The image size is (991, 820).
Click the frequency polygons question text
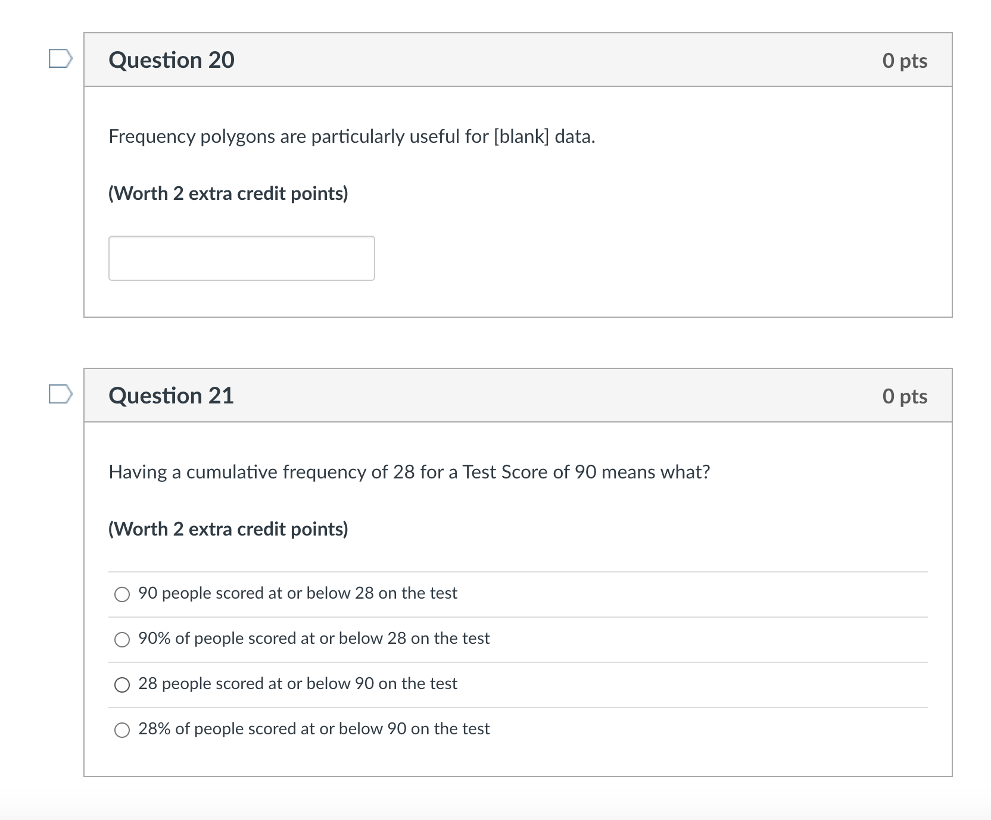[352, 136]
